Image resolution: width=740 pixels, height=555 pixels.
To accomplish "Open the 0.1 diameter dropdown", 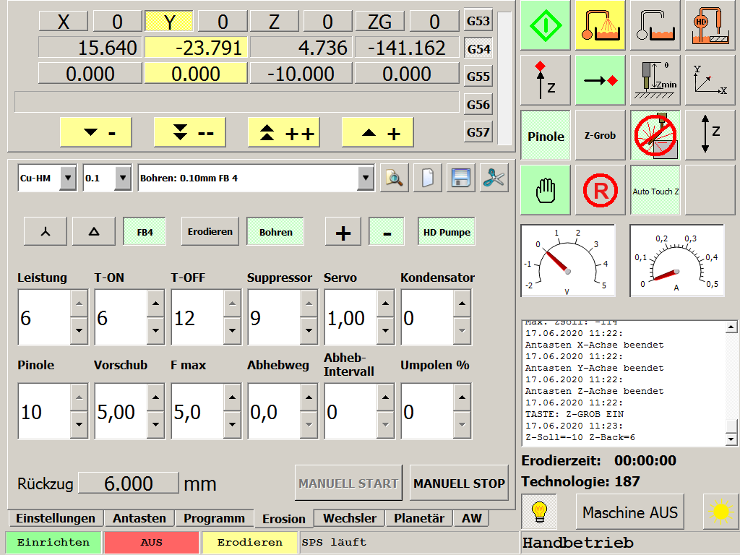I will [123, 178].
